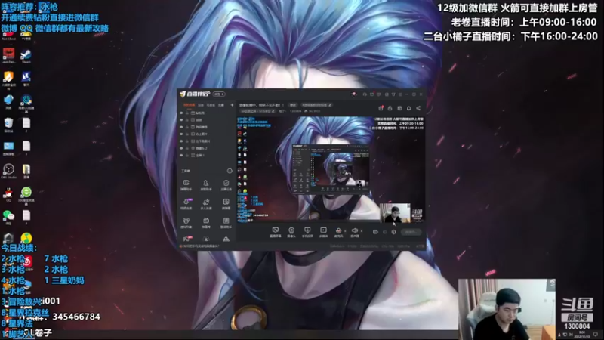Screen dimensions: 604x340
Task: Edit the category pill with pencil icon
Action: (x=316, y=105)
